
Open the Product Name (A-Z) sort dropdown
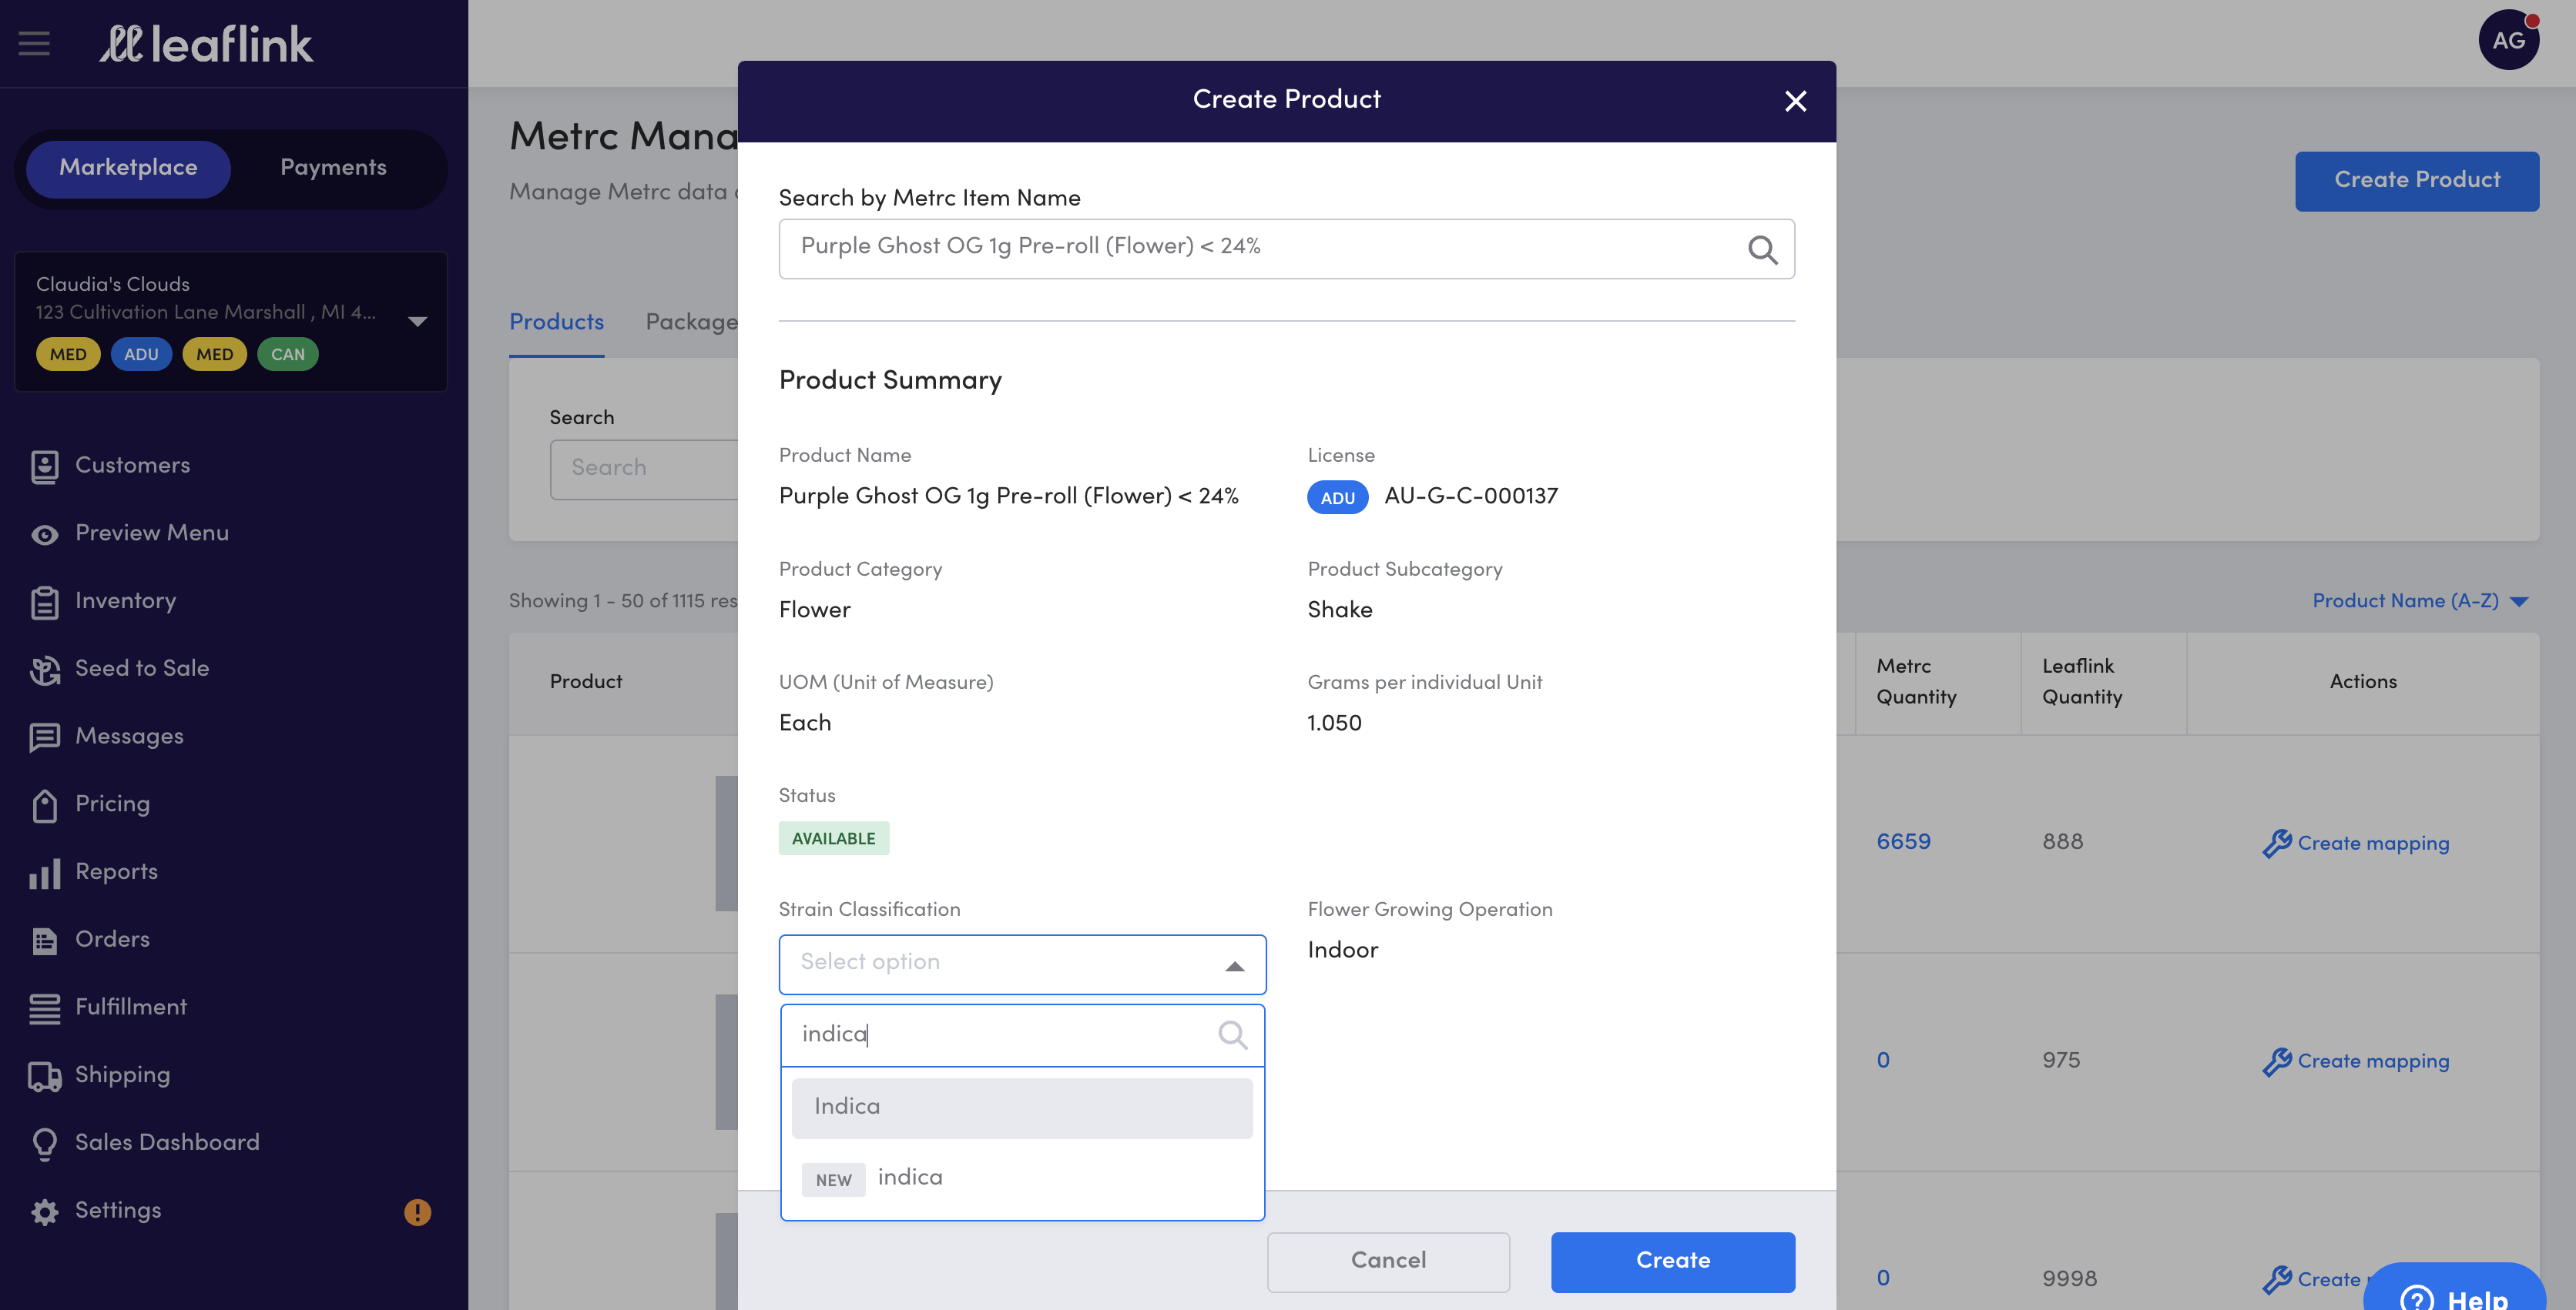click(2420, 600)
